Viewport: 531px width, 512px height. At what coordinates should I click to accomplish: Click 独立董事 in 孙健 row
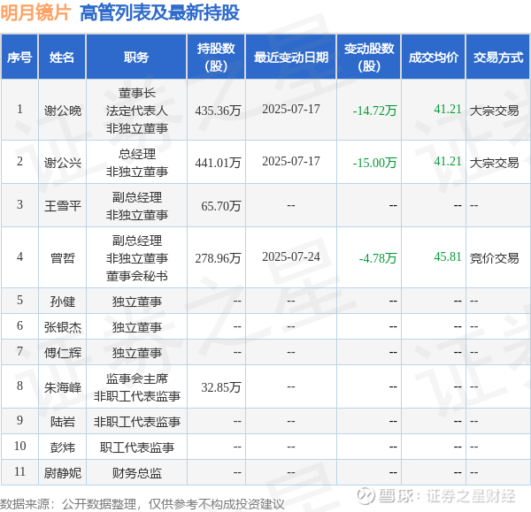coord(137,302)
